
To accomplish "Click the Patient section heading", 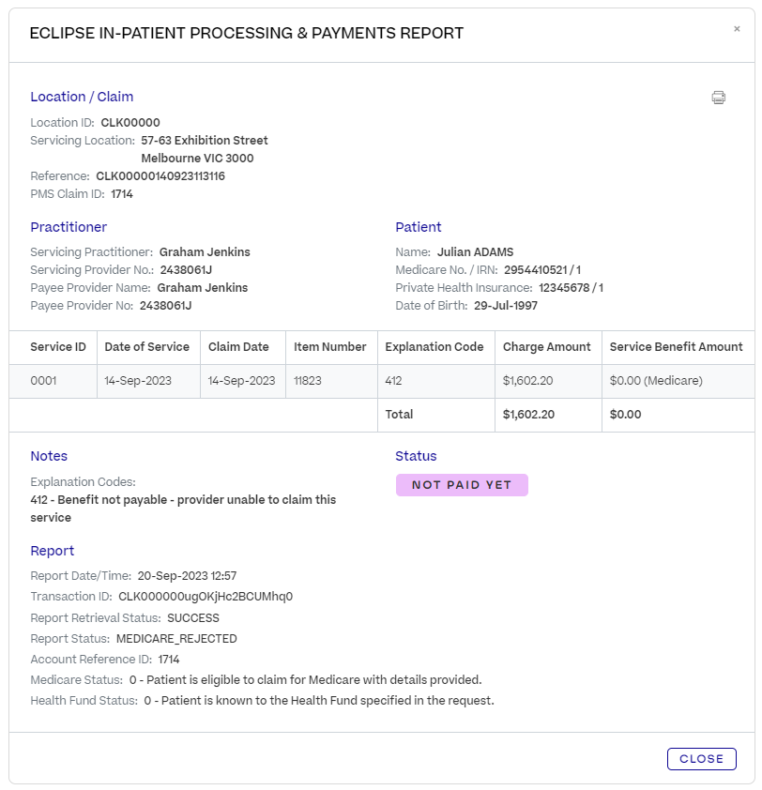I will (x=419, y=226).
